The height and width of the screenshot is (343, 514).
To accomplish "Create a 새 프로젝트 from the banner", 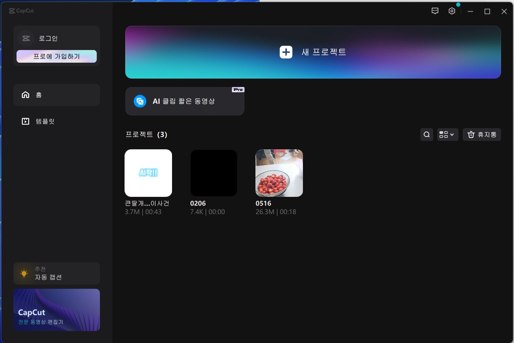I will tap(313, 52).
